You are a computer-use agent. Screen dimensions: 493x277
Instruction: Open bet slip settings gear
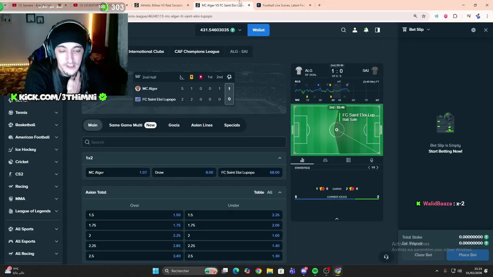[x=473, y=30]
